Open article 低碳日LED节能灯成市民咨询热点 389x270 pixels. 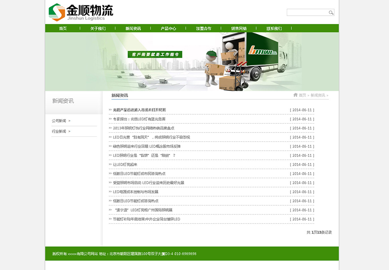(139, 174)
